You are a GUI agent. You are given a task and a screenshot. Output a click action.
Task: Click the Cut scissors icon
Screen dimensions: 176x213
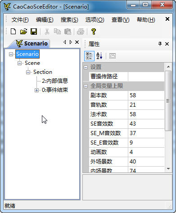coord(47,32)
